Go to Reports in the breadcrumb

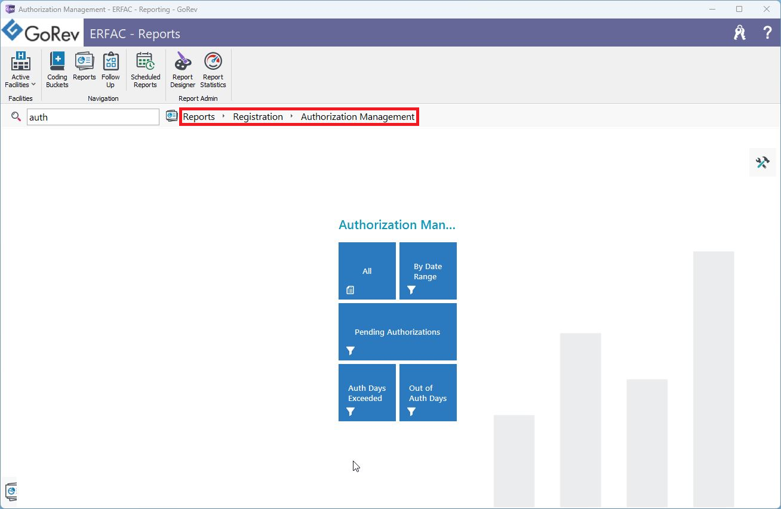click(199, 117)
